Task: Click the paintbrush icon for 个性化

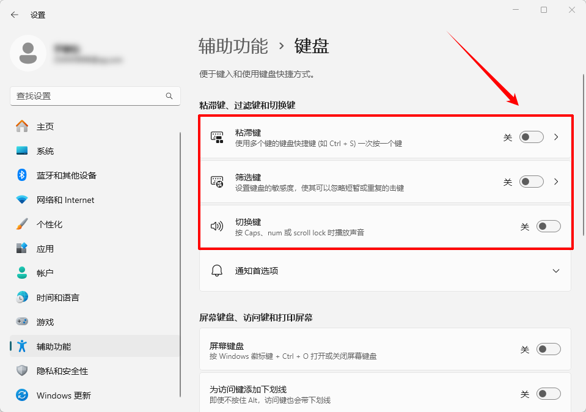Action: click(22, 224)
